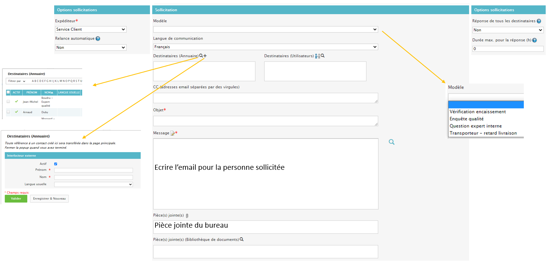Click the paperclip icon for Pièce(s) jointe(s)

187,216
